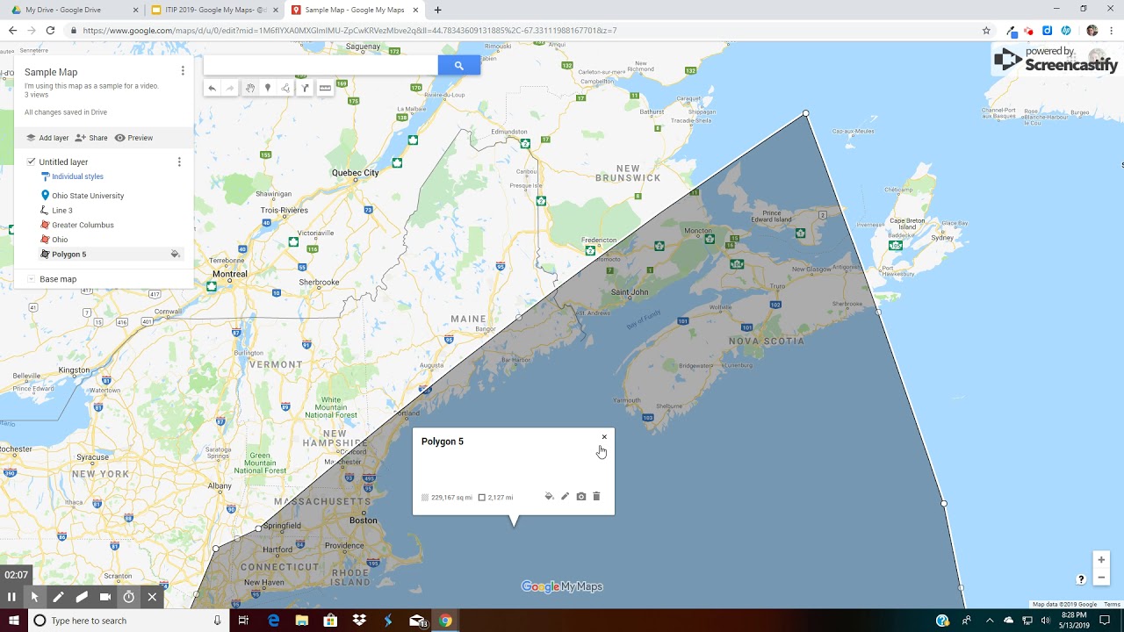Select Ohio State University in layer list
Image resolution: width=1124 pixels, height=632 pixels.
tap(88, 196)
